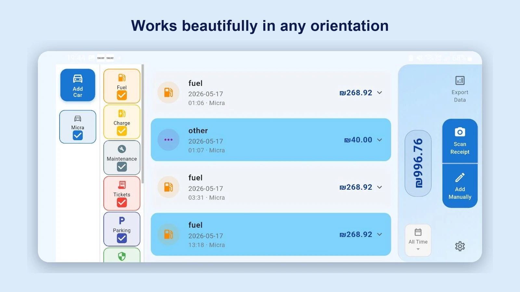Select the ₪40.00 amount text
This screenshot has width=520, height=292.
(358, 140)
